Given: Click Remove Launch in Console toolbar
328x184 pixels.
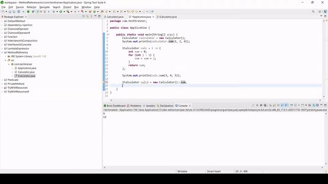Looking at the screenshot, I should click(261, 105).
